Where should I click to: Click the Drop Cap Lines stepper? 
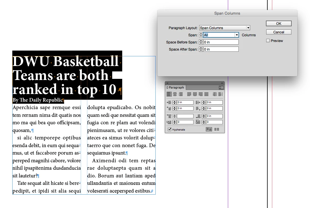point(174,122)
